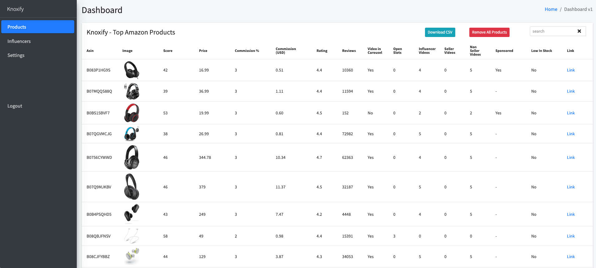The width and height of the screenshot is (596, 268).
Task: Click the reviews count 72982
Action: click(347, 134)
